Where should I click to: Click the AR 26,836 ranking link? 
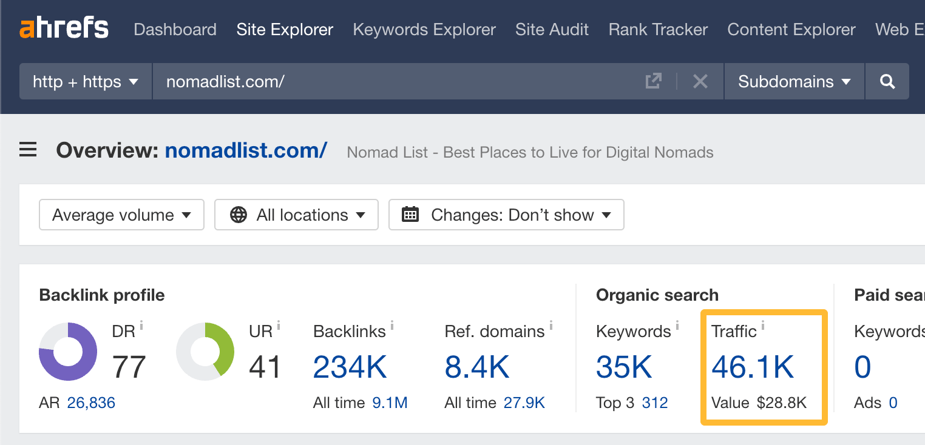coord(91,402)
